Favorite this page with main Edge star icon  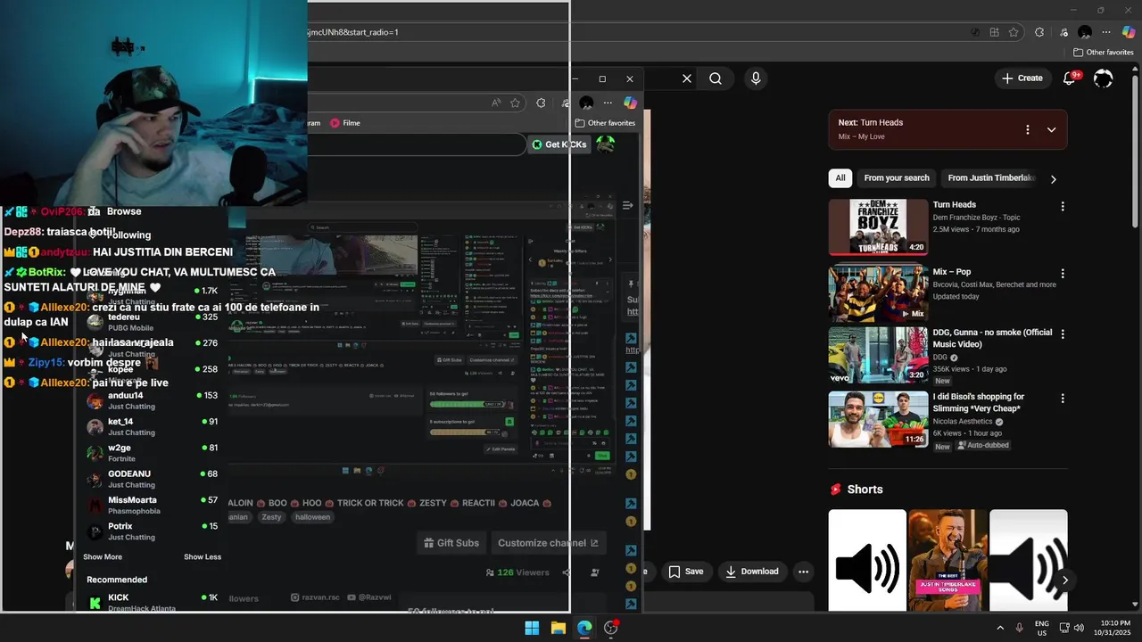[1014, 32]
